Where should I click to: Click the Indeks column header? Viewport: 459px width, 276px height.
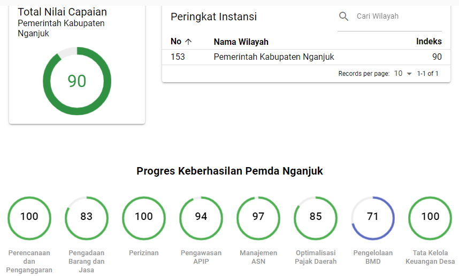pyautogui.click(x=429, y=42)
